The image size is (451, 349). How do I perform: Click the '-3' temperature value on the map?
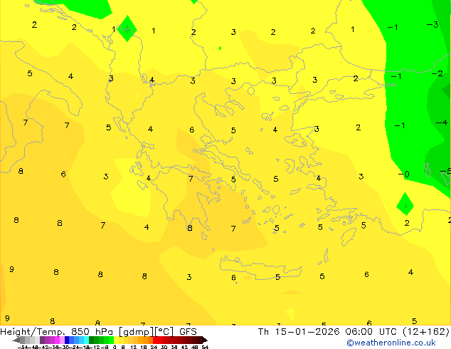[433, 25]
